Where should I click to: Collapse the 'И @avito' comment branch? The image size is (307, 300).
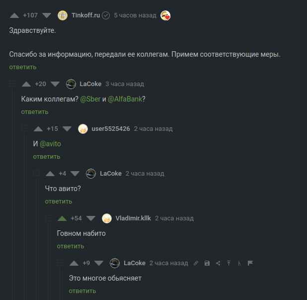click(x=24, y=129)
